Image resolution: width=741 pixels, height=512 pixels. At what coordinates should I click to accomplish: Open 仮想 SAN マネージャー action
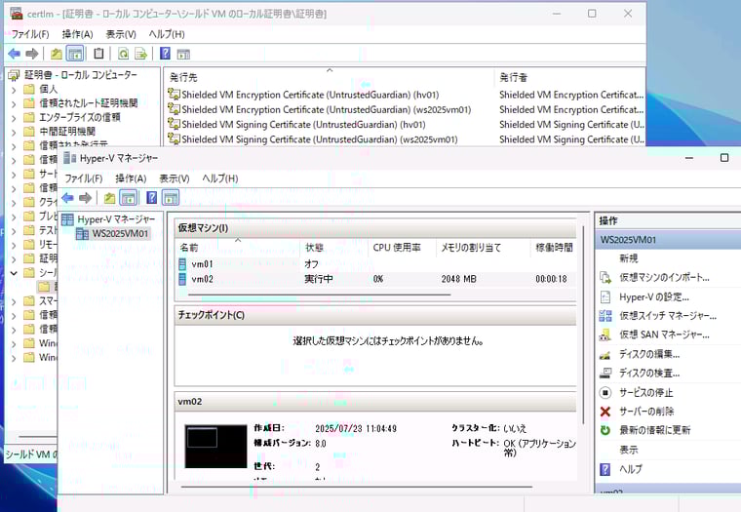[x=664, y=335]
